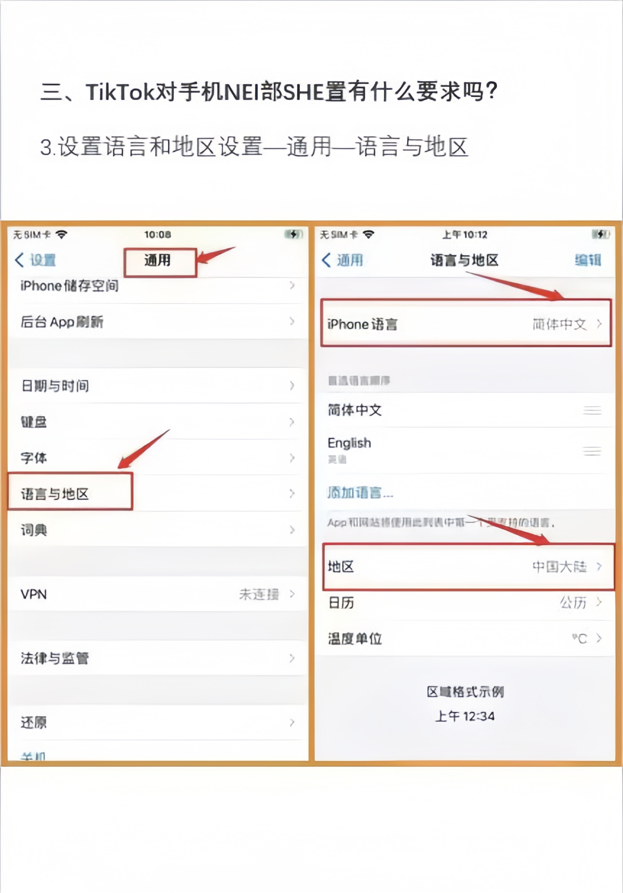
Task: Tap the battery icon in right phone status bar
Action: [601, 234]
